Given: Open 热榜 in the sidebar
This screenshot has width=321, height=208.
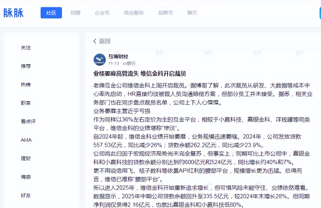Looking at the screenshot, I should tap(26, 85).
